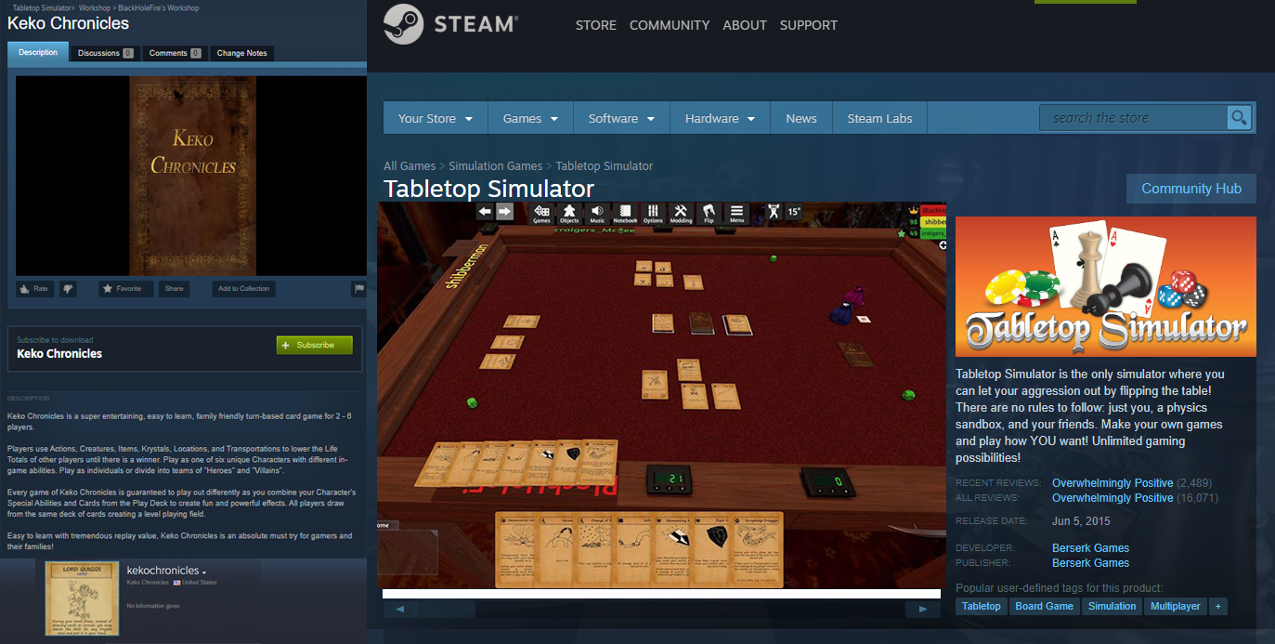The width and height of the screenshot is (1275, 644).
Task: Click the report flag icon
Action: [x=359, y=289]
